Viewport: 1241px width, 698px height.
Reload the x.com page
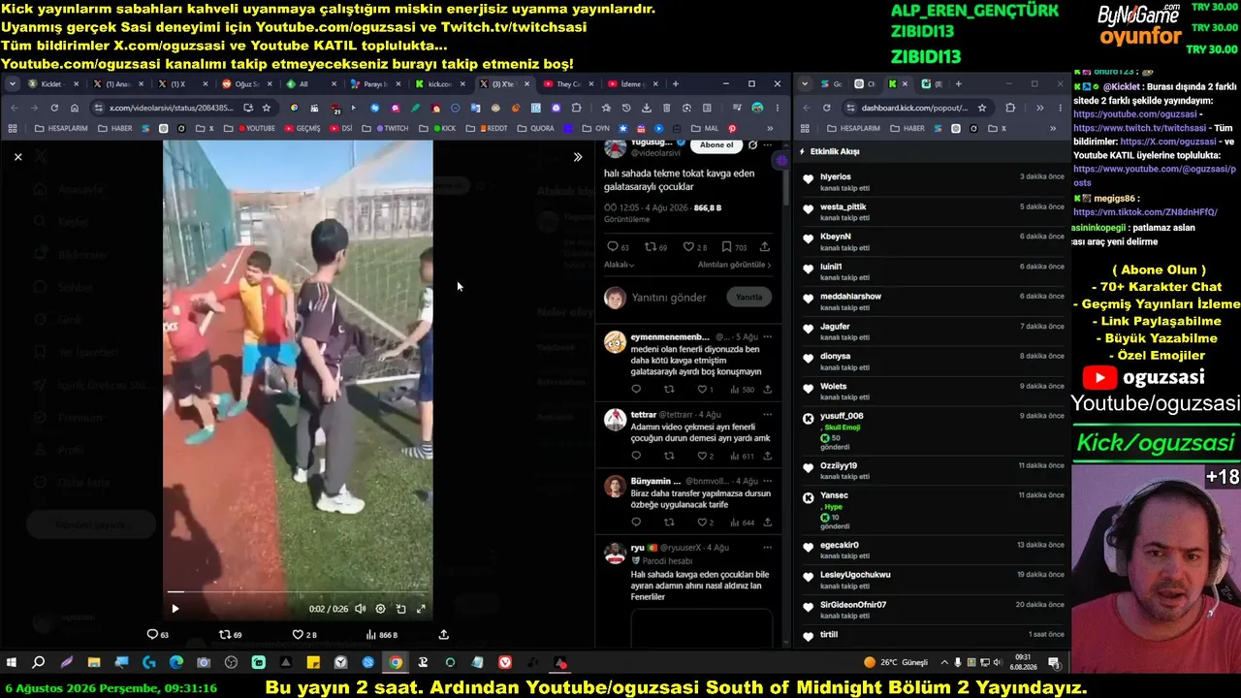coord(54,108)
